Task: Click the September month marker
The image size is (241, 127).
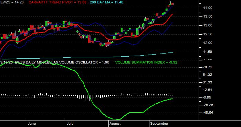Action: point(159,124)
